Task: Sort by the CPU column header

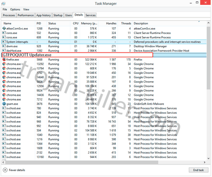Action: 76,23
